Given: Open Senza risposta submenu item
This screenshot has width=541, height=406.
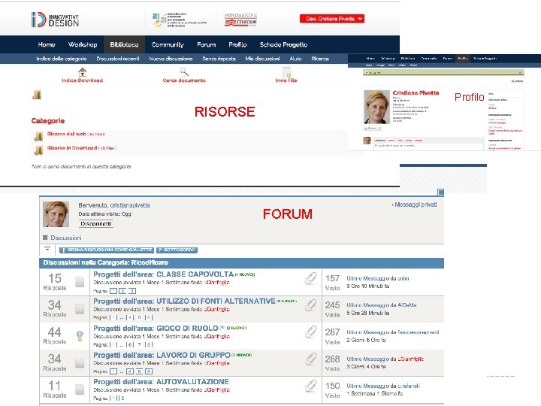Looking at the screenshot, I should pyautogui.click(x=219, y=59).
